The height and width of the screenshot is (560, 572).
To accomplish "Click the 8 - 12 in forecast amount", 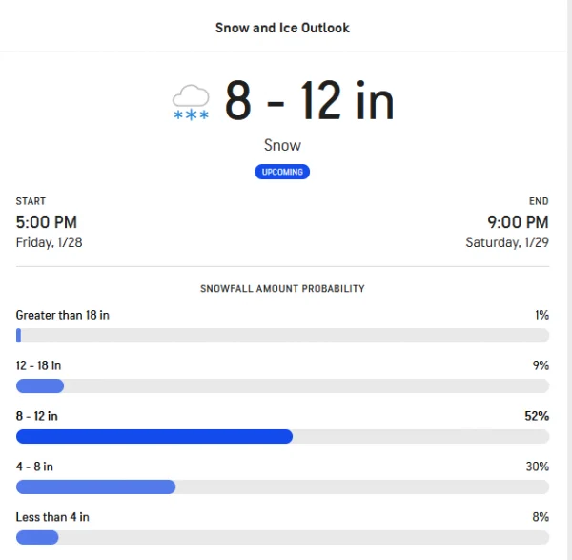I will [309, 100].
